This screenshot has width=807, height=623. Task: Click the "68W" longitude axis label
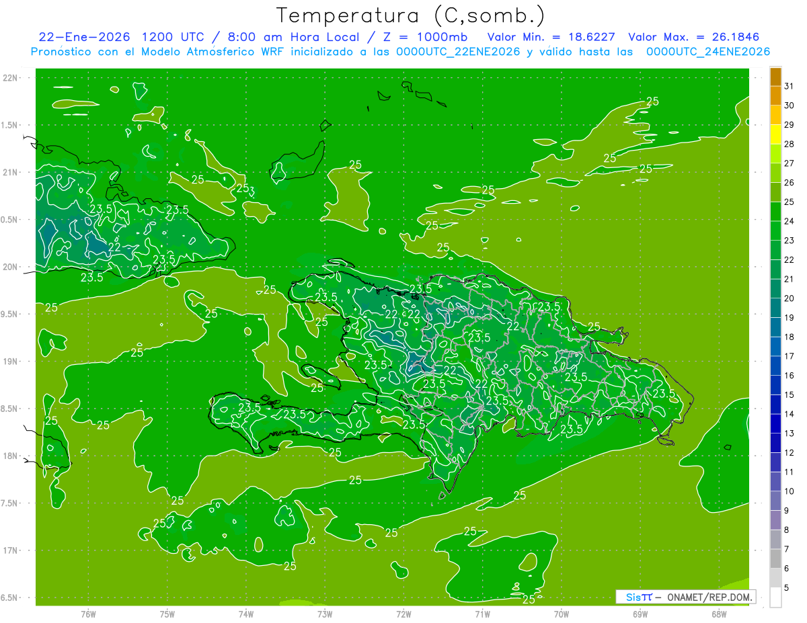point(719,614)
